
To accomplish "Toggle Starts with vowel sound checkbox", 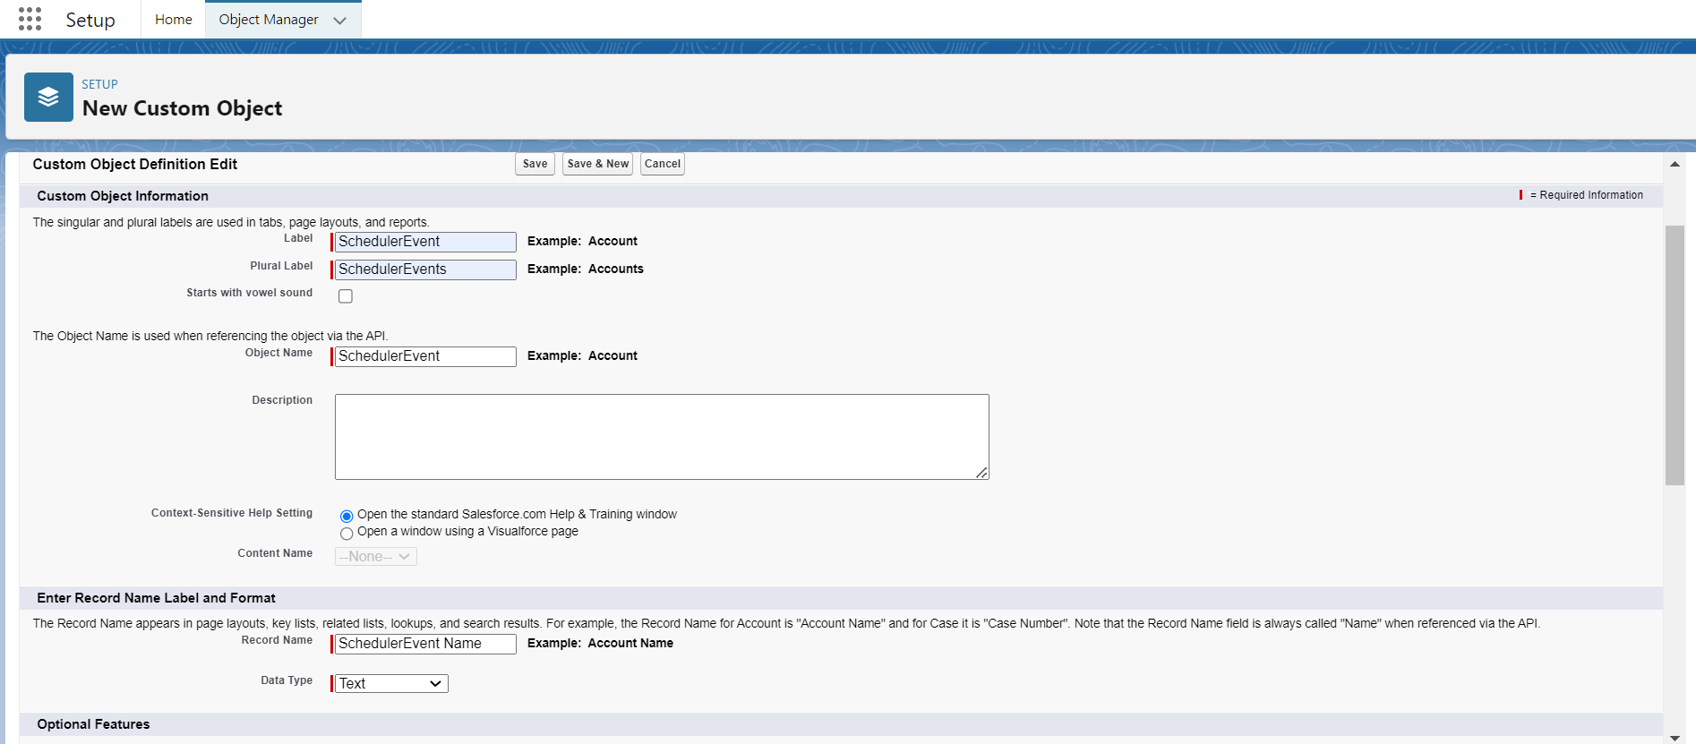I will tap(346, 296).
